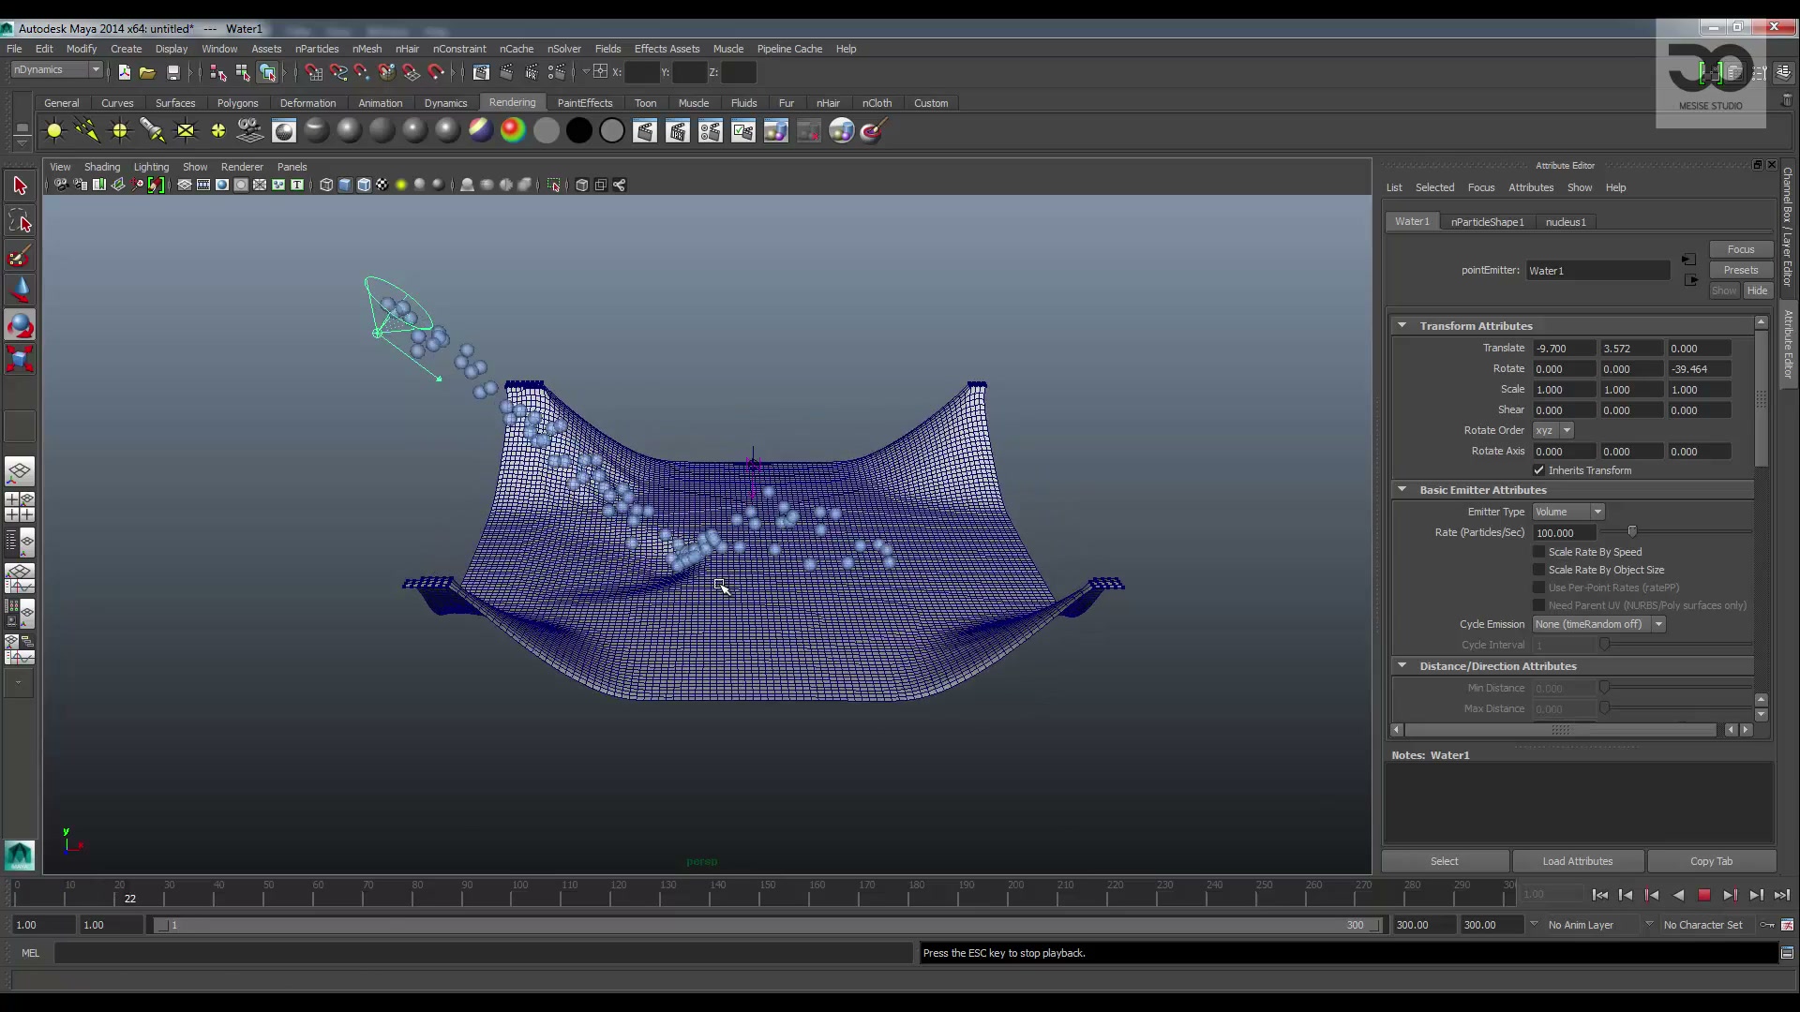Click the Hide button
The width and height of the screenshot is (1800, 1012).
1757,290
